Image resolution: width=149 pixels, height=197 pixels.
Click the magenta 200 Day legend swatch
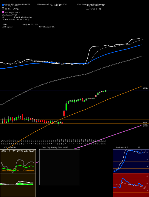(x=3, y=12)
